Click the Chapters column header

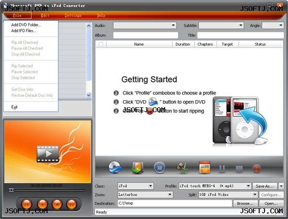point(205,44)
